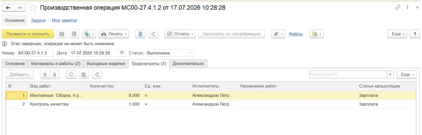Copy link to document via chain icon

coord(398,7)
